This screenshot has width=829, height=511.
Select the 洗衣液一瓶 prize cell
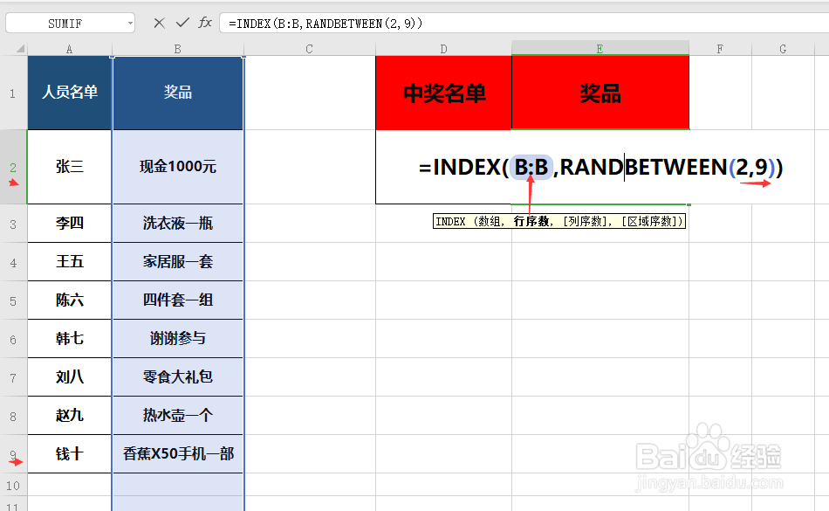click(178, 224)
